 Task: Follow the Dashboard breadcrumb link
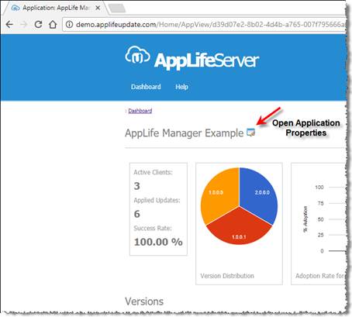click(x=140, y=111)
